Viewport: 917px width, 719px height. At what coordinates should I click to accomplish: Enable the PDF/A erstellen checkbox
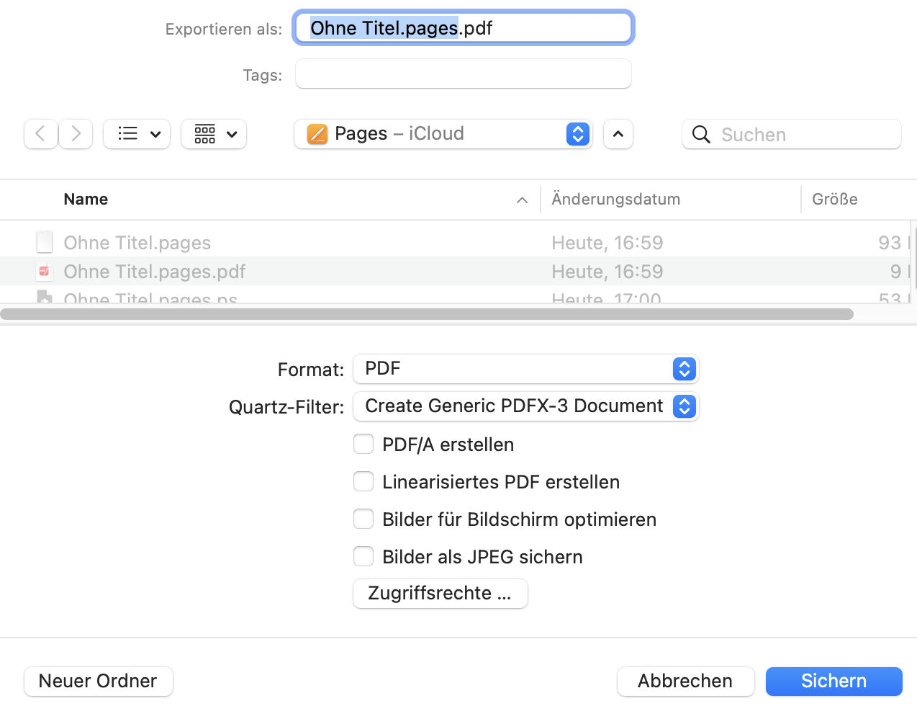click(363, 444)
